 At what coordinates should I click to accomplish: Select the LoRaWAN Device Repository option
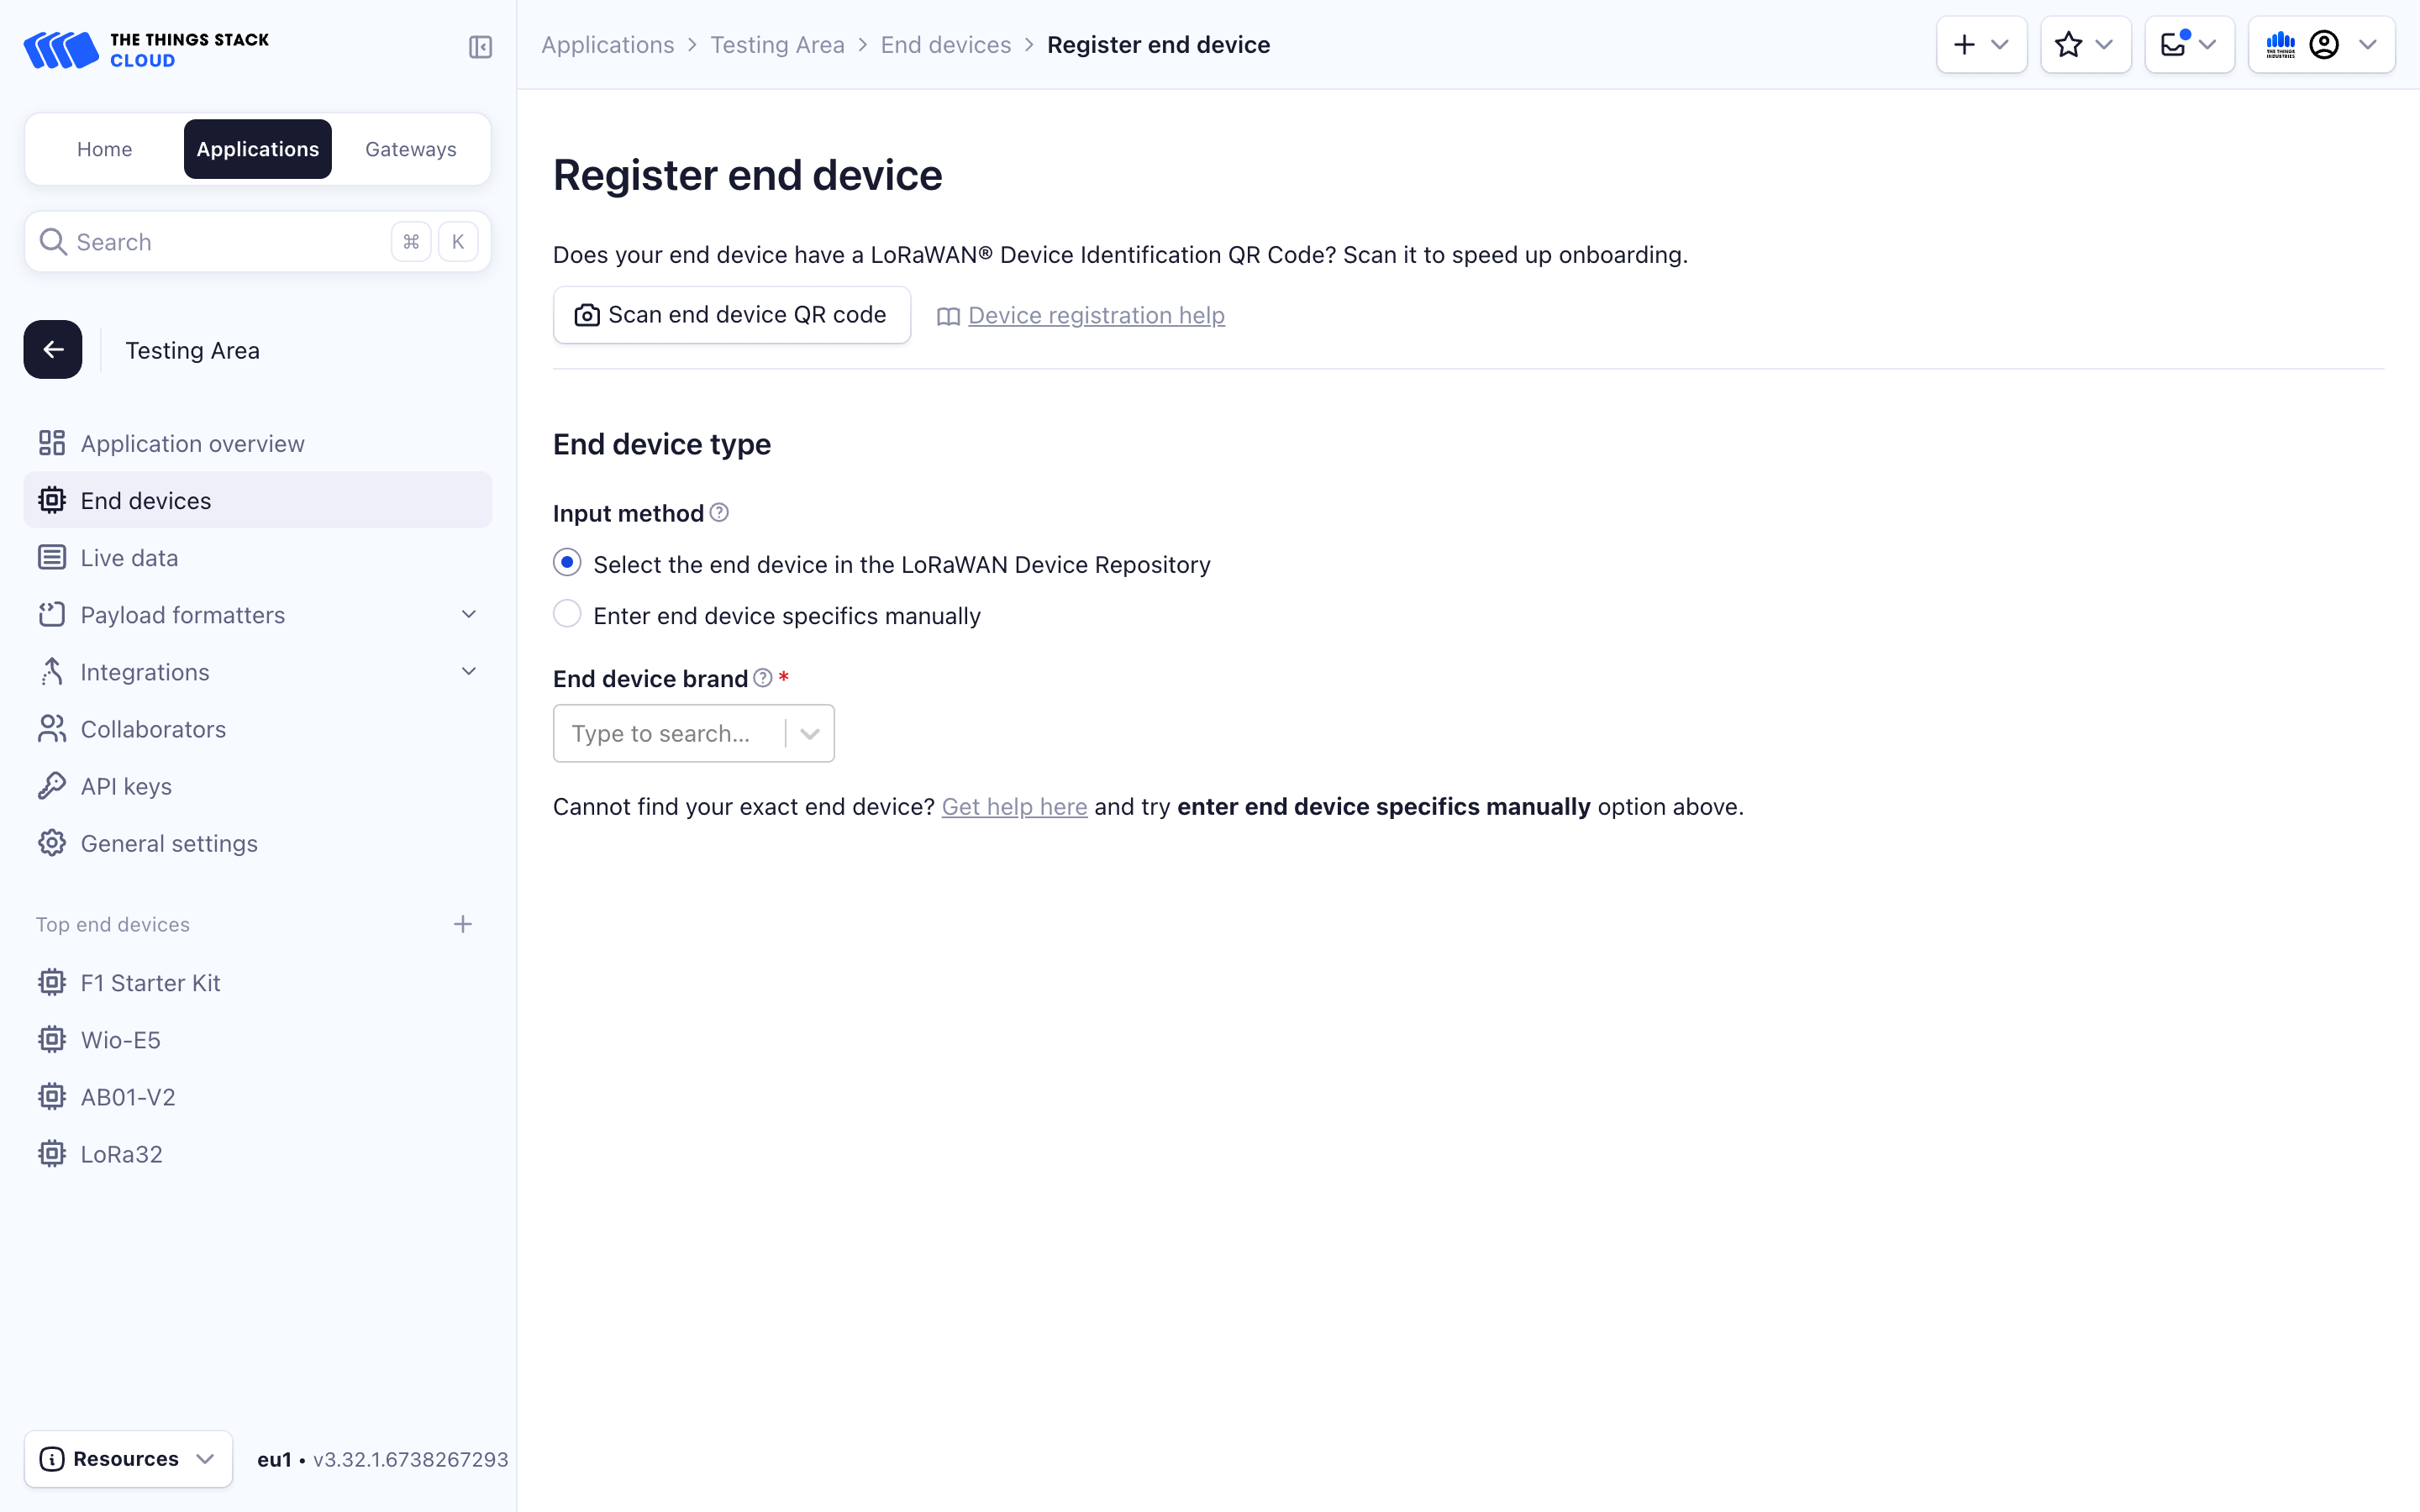(567, 562)
